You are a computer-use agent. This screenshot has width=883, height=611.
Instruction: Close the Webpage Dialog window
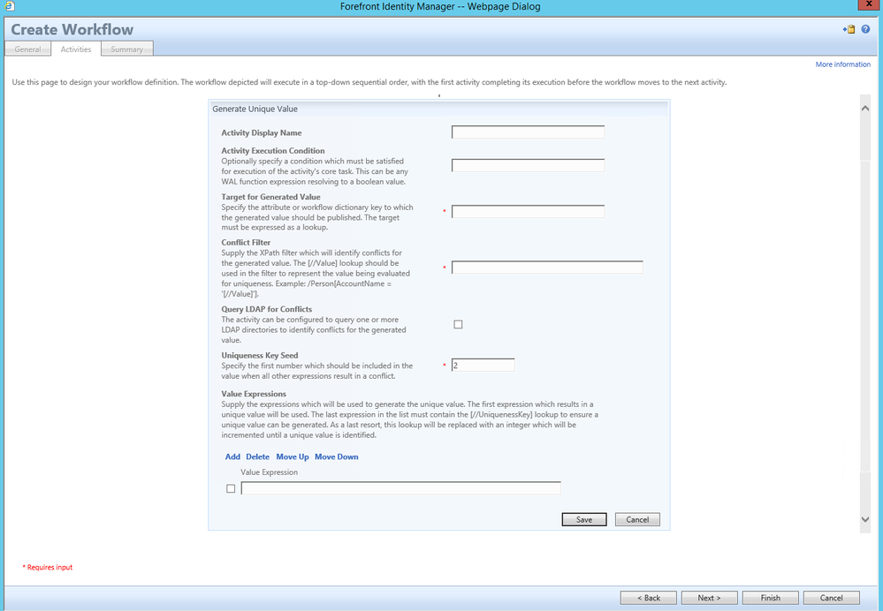click(870, 5)
